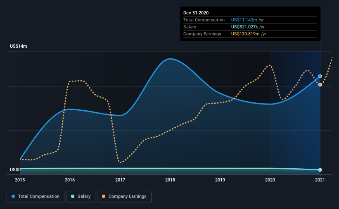Click the 2018 x-axis label
Viewport: 339px width, 209px height.
coord(170,180)
